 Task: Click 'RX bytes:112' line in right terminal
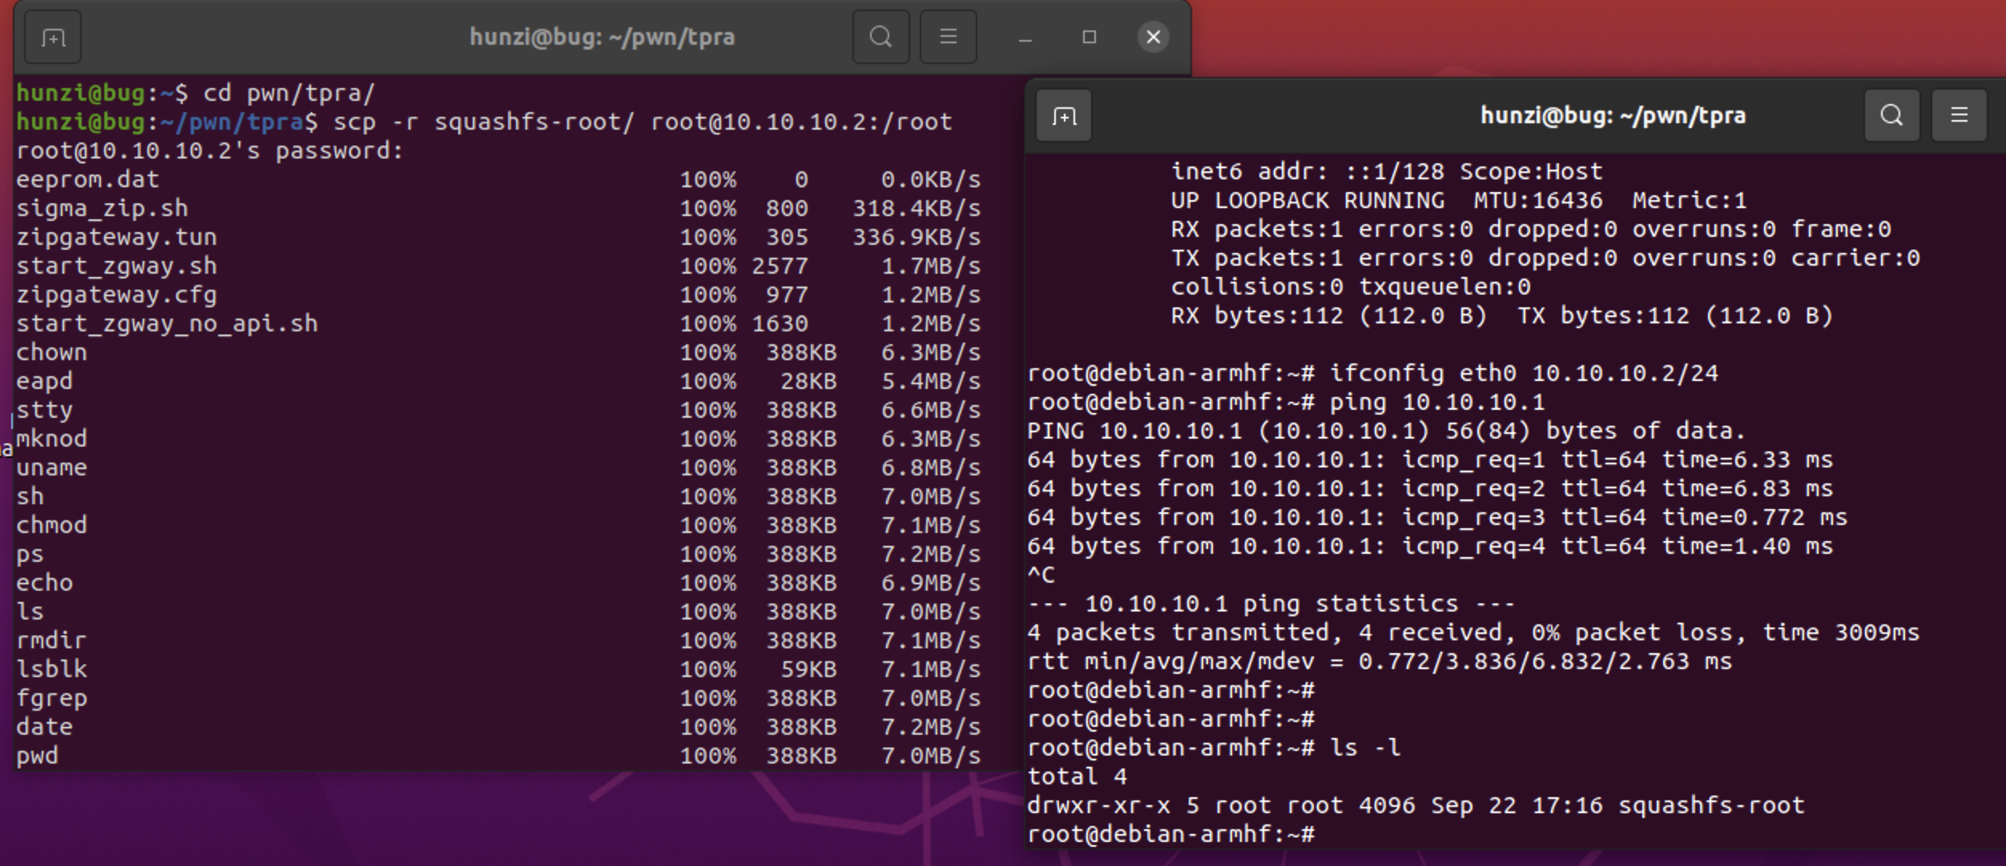[1502, 315]
